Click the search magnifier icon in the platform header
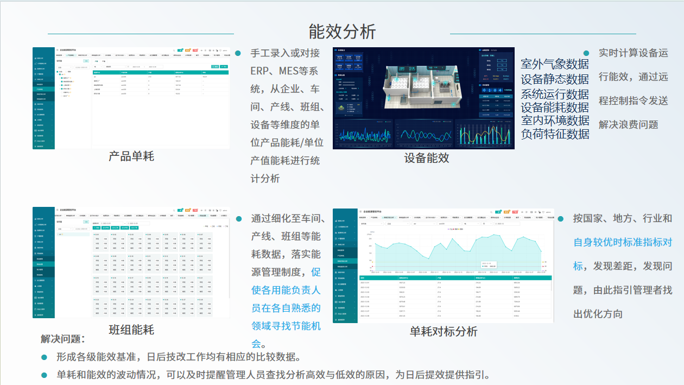The width and height of the screenshot is (684, 385). (174, 51)
